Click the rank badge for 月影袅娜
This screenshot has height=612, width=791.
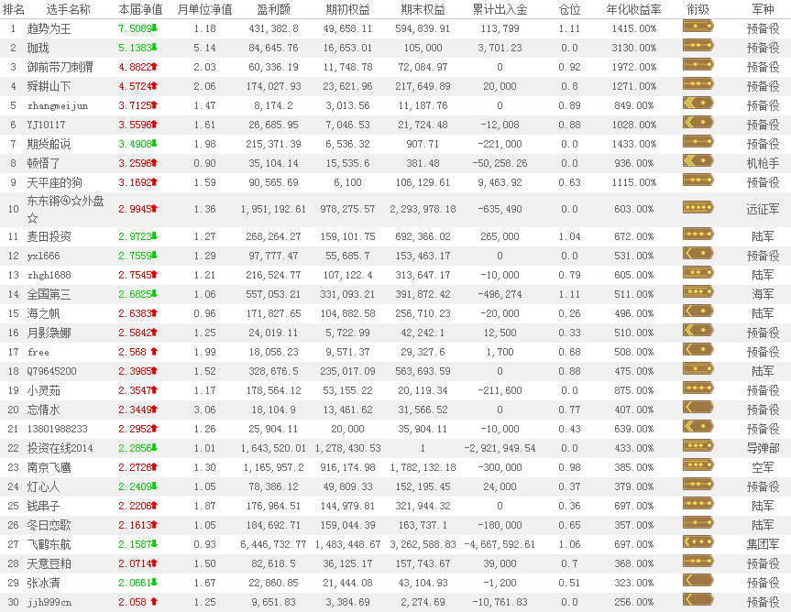[698, 330]
